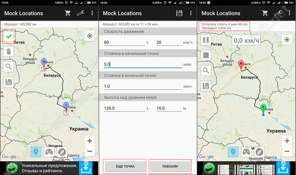Delete the route using the trash icon
The image size is (296, 175).
(9, 51)
